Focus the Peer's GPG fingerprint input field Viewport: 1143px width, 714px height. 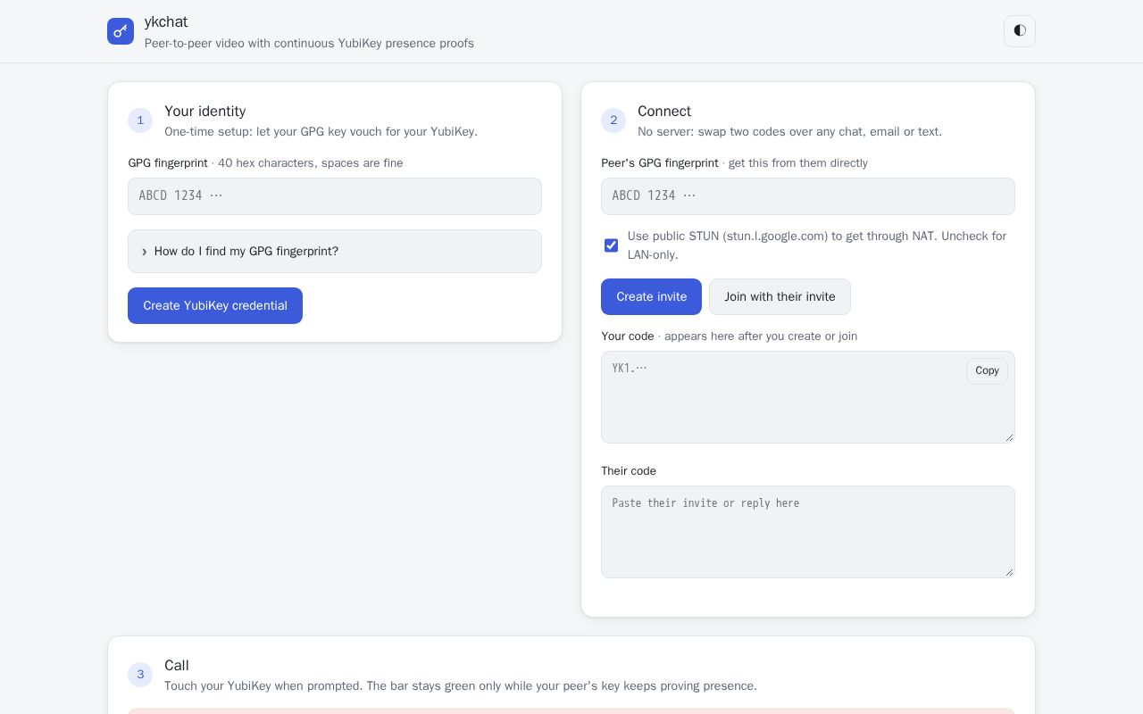[808, 196]
